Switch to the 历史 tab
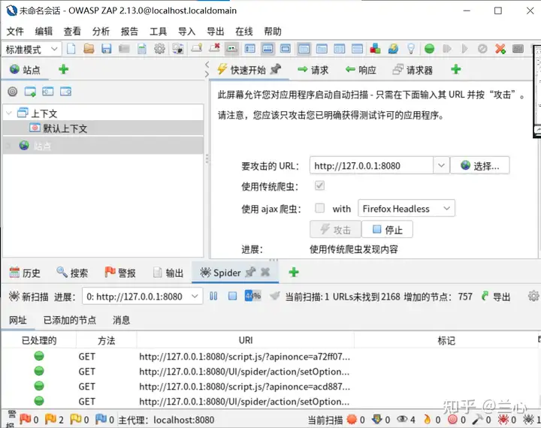 tap(25, 273)
